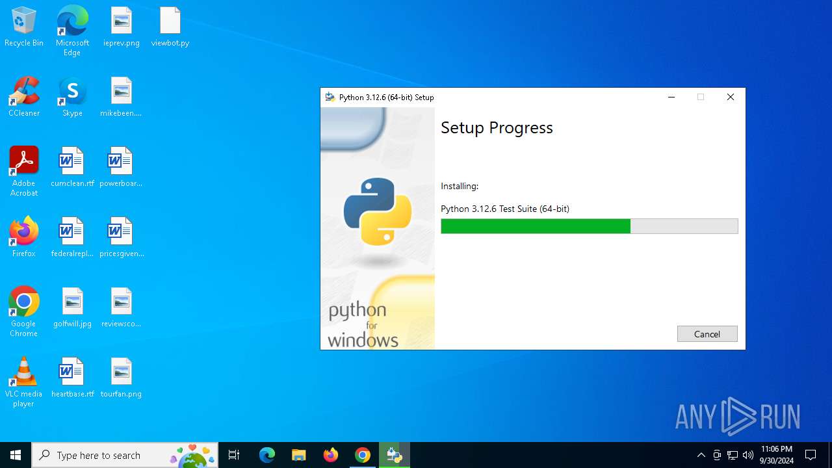Click the Python installer taskbar button
The height and width of the screenshot is (468, 832).
pos(395,455)
